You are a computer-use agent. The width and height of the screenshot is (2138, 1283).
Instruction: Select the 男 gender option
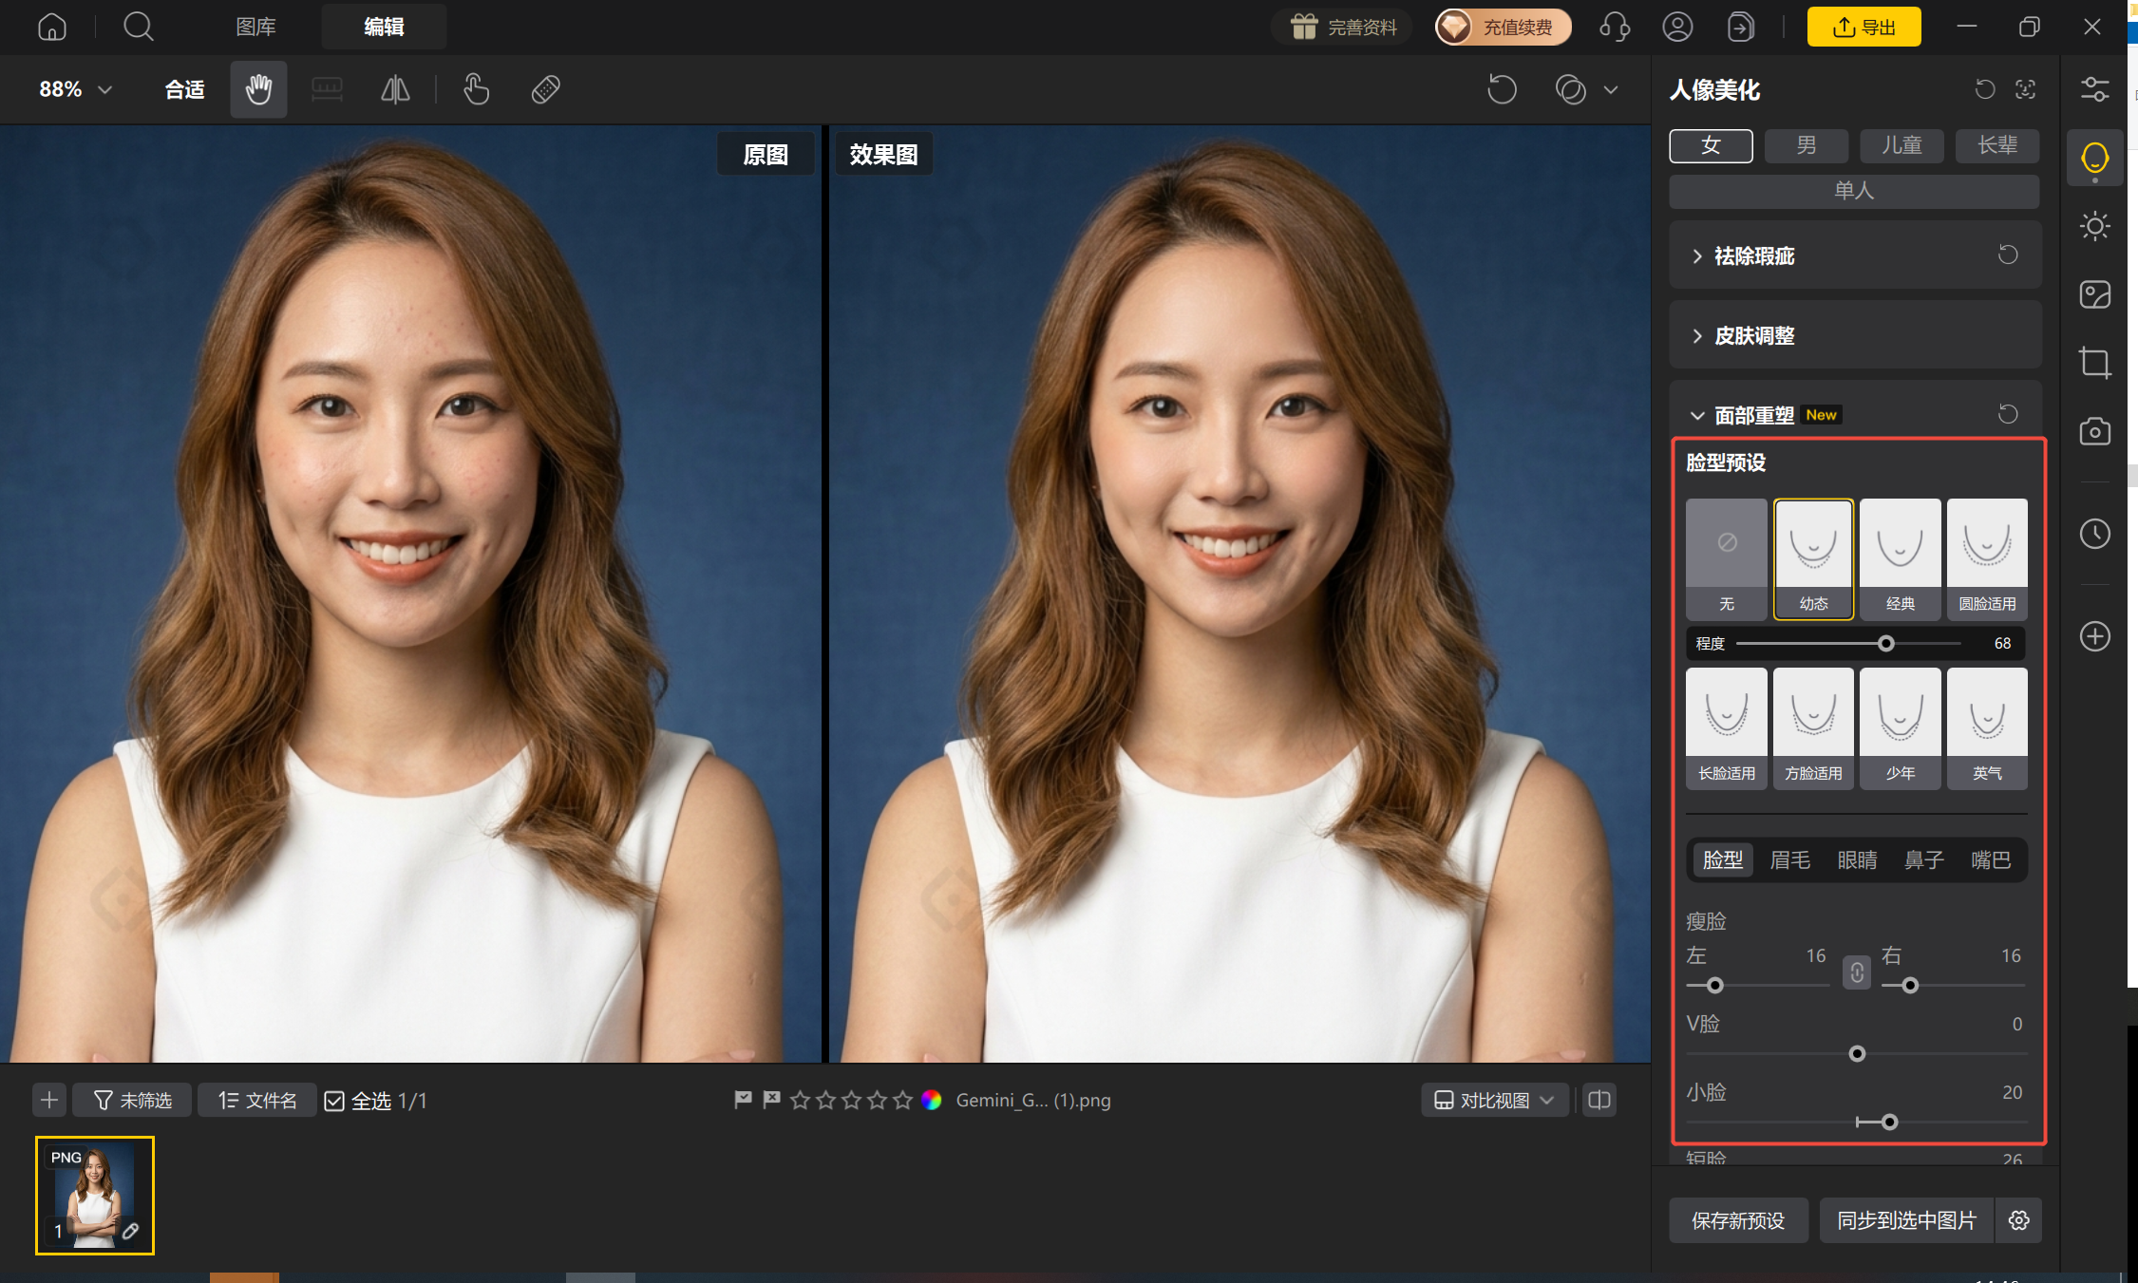coord(1806,145)
